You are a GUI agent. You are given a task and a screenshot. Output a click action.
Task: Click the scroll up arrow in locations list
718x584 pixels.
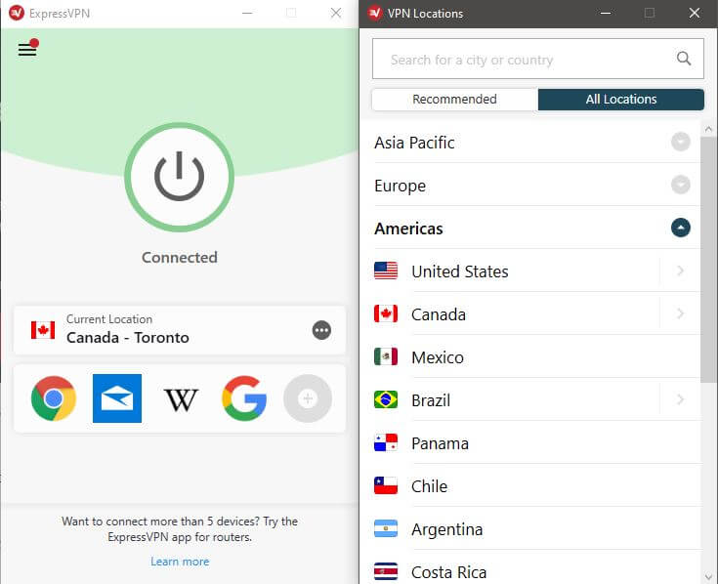(708, 129)
